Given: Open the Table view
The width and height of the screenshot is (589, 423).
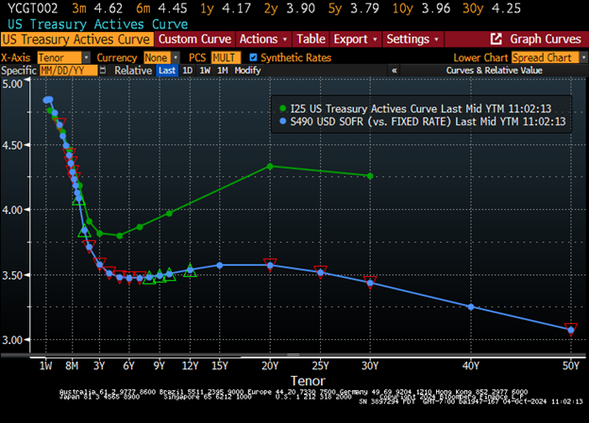Looking at the screenshot, I should pos(311,39).
